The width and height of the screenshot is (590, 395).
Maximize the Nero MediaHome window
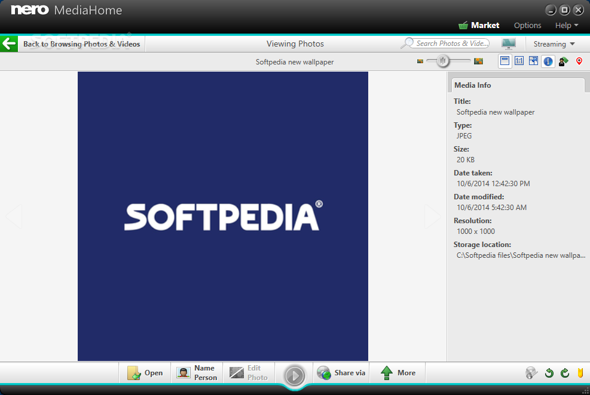[x=564, y=10]
